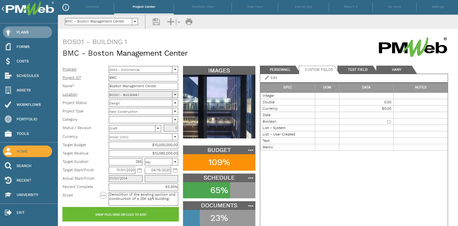The image size is (458, 226).
Task: Open the Schedules section in the sidebar
Action: [x=27, y=76]
